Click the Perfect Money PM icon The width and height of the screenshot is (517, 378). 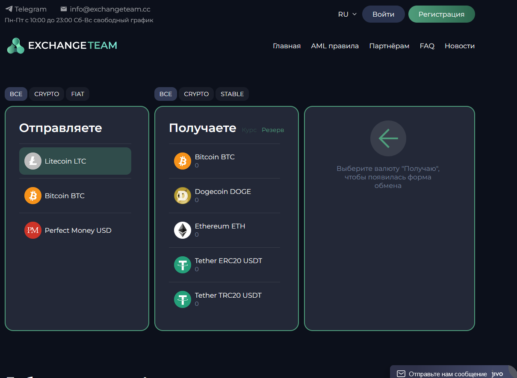33,230
